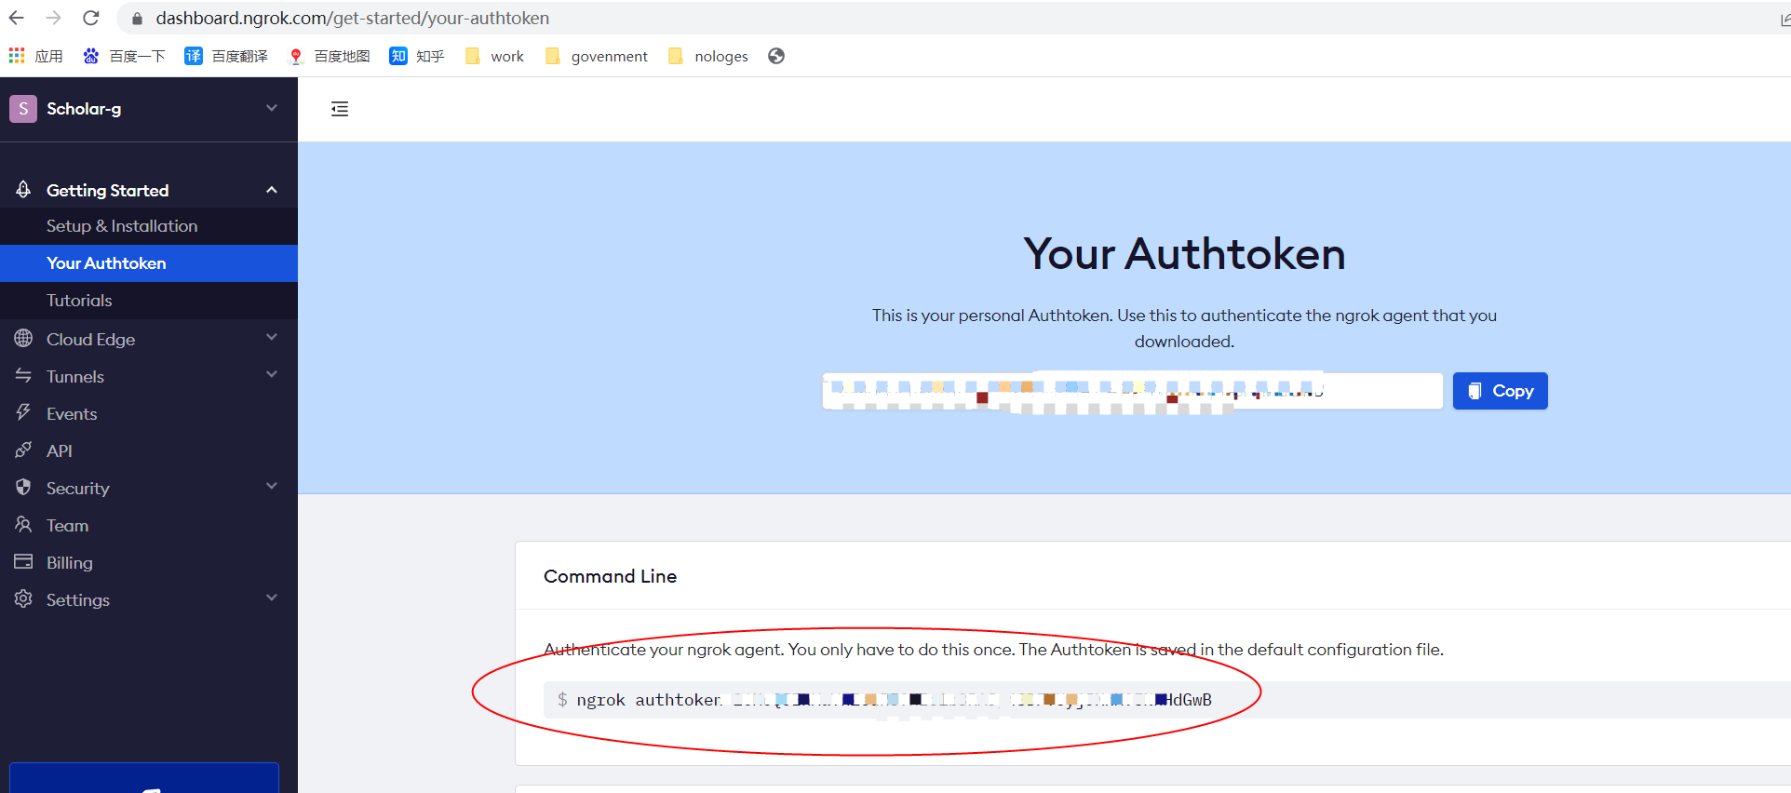Open the Tutorials page

[x=79, y=301]
